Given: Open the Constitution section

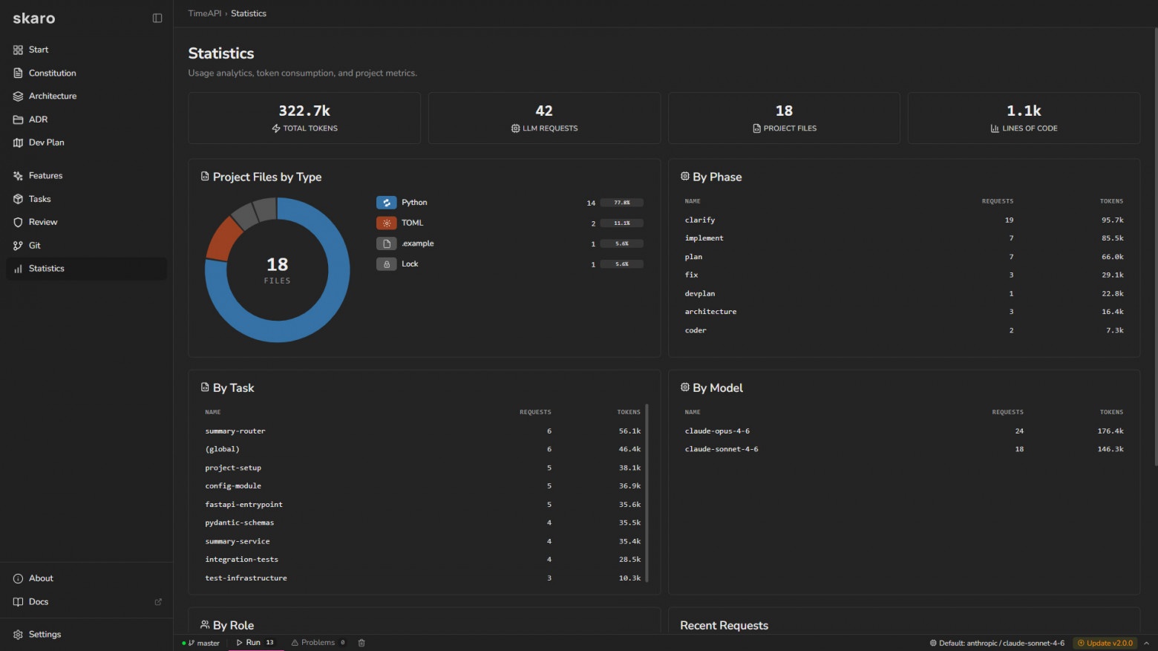Looking at the screenshot, I should click(x=52, y=73).
